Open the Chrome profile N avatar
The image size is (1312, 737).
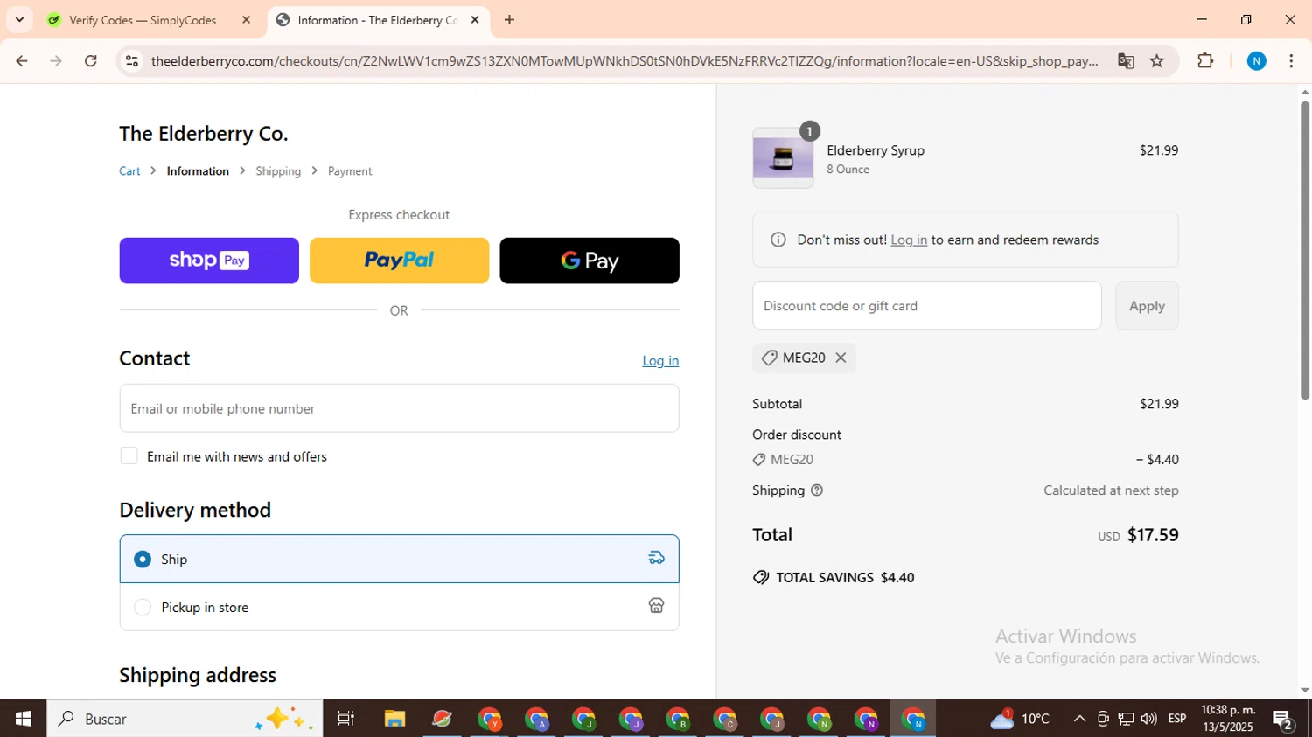click(1257, 61)
